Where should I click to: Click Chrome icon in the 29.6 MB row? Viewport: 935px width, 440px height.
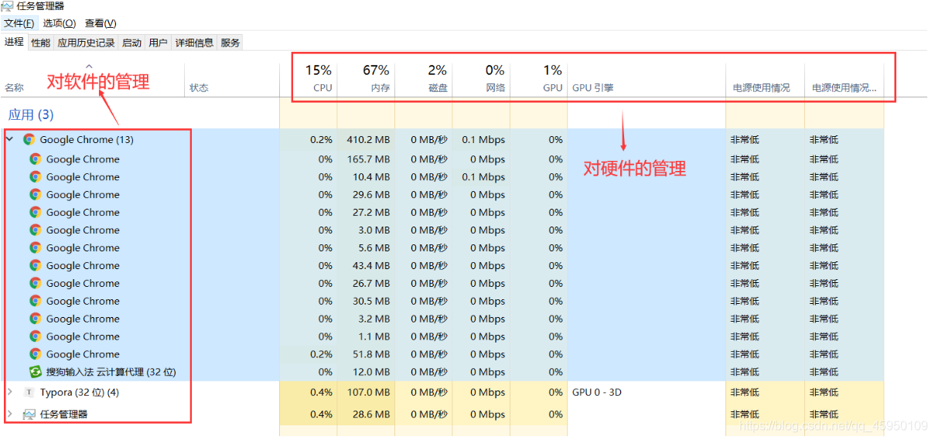[35, 195]
